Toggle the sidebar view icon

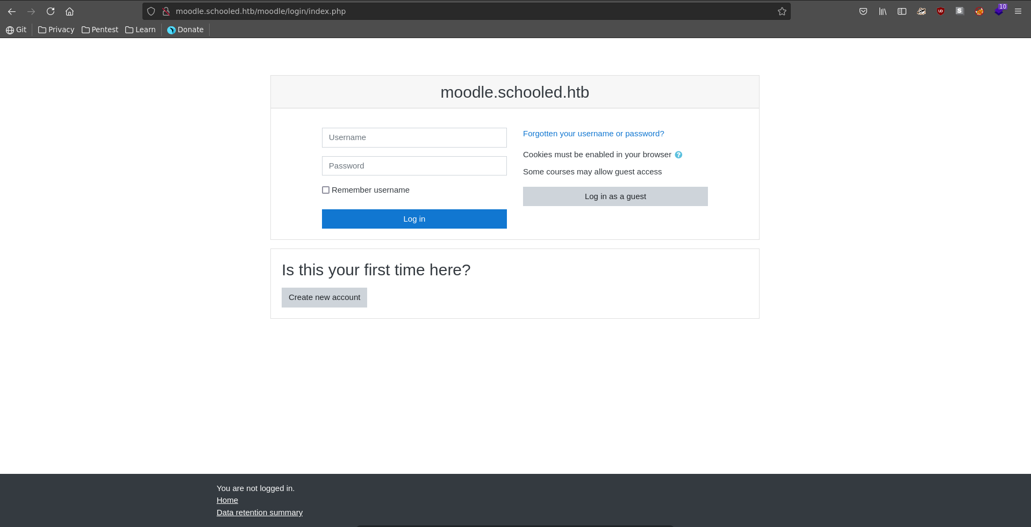coord(902,11)
